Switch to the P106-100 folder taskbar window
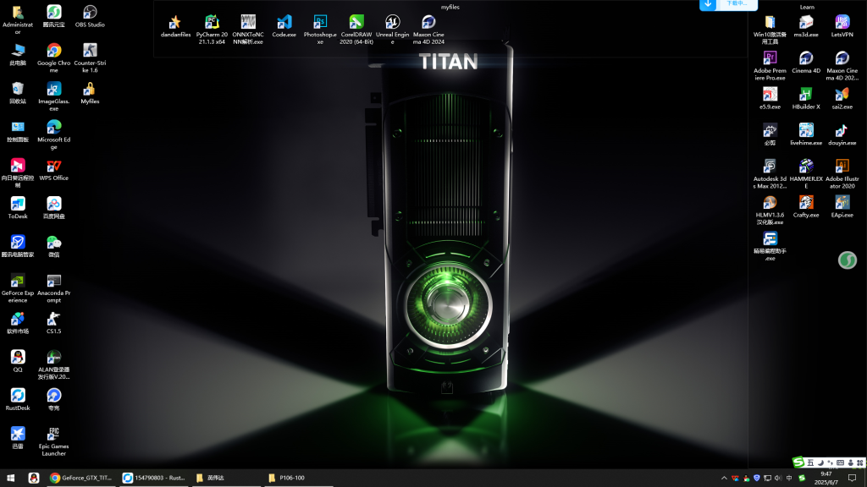 click(299, 478)
